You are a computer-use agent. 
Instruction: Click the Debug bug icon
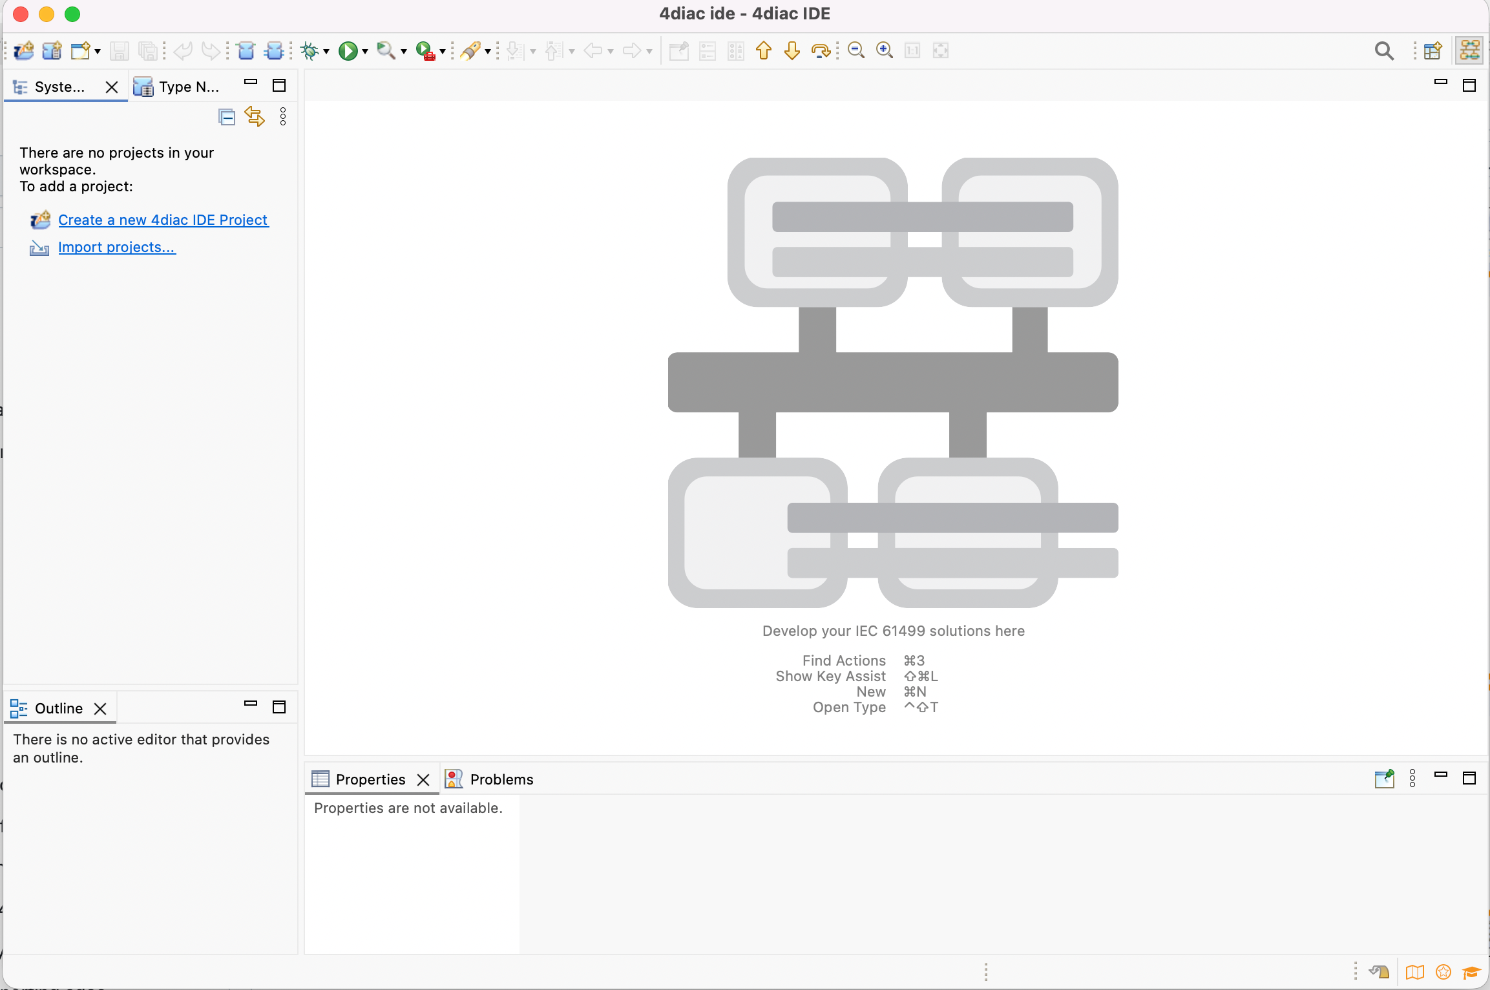[311, 50]
